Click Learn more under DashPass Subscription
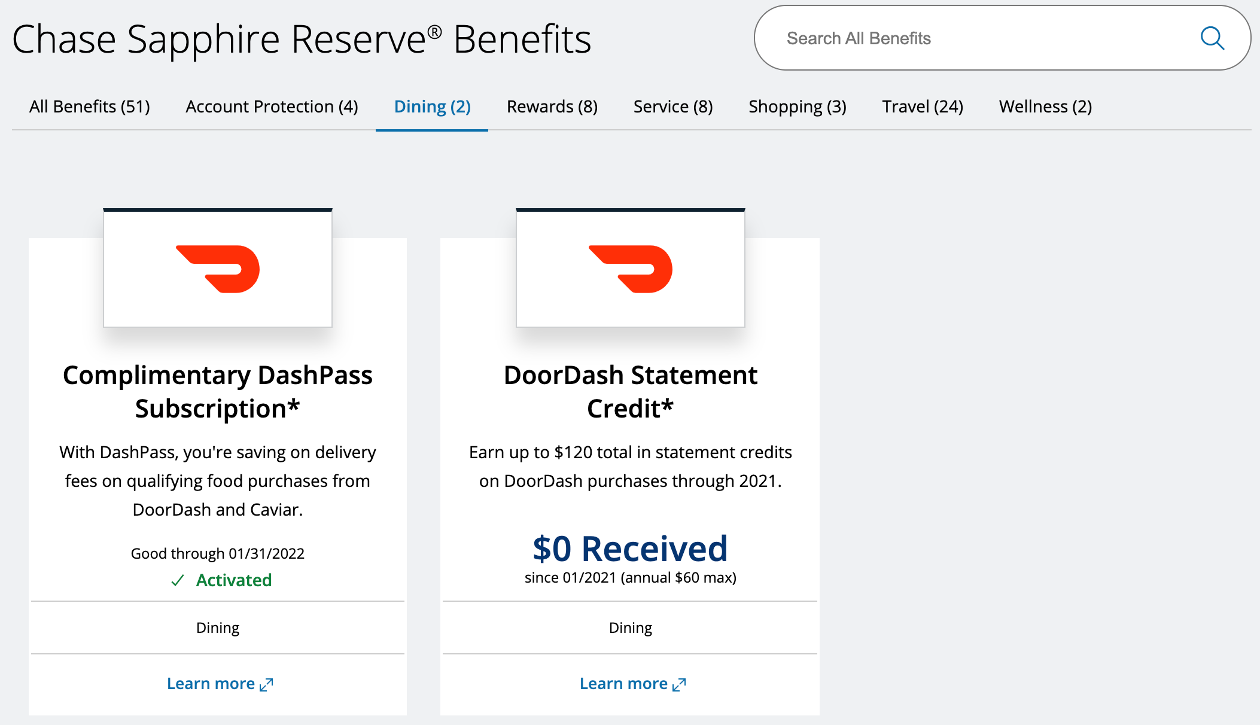This screenshot has width=1260, height=725. click(x=220, y=684)
